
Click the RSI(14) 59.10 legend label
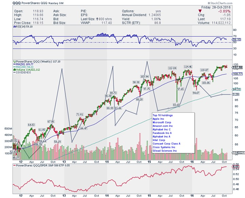click(23, 27)
